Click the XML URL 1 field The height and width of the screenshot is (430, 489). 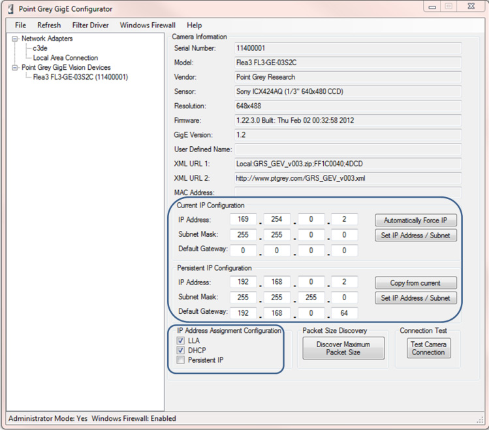coord(348,164)
